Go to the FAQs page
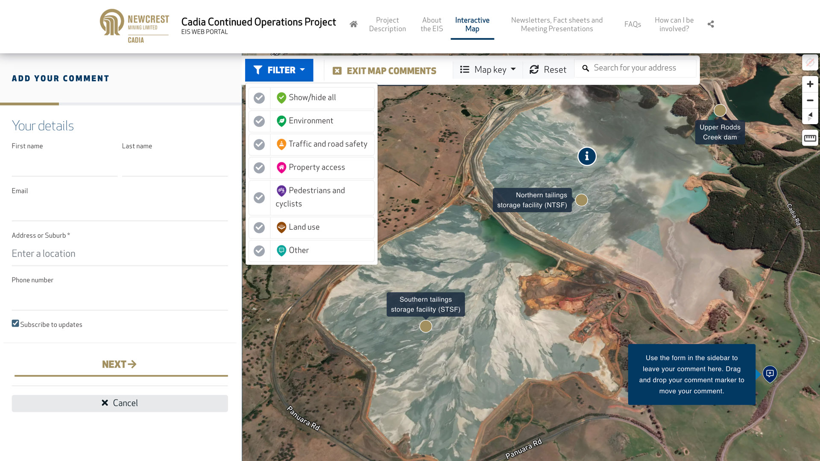 click(x=633, y=24)
